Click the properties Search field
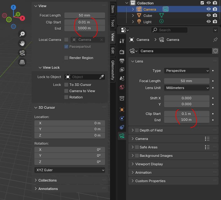Viewport: 221px width, 200px height. coord(169,30)
